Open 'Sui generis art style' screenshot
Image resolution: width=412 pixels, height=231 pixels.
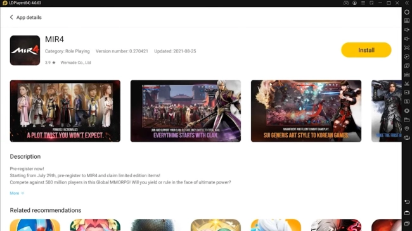point(306,111)
